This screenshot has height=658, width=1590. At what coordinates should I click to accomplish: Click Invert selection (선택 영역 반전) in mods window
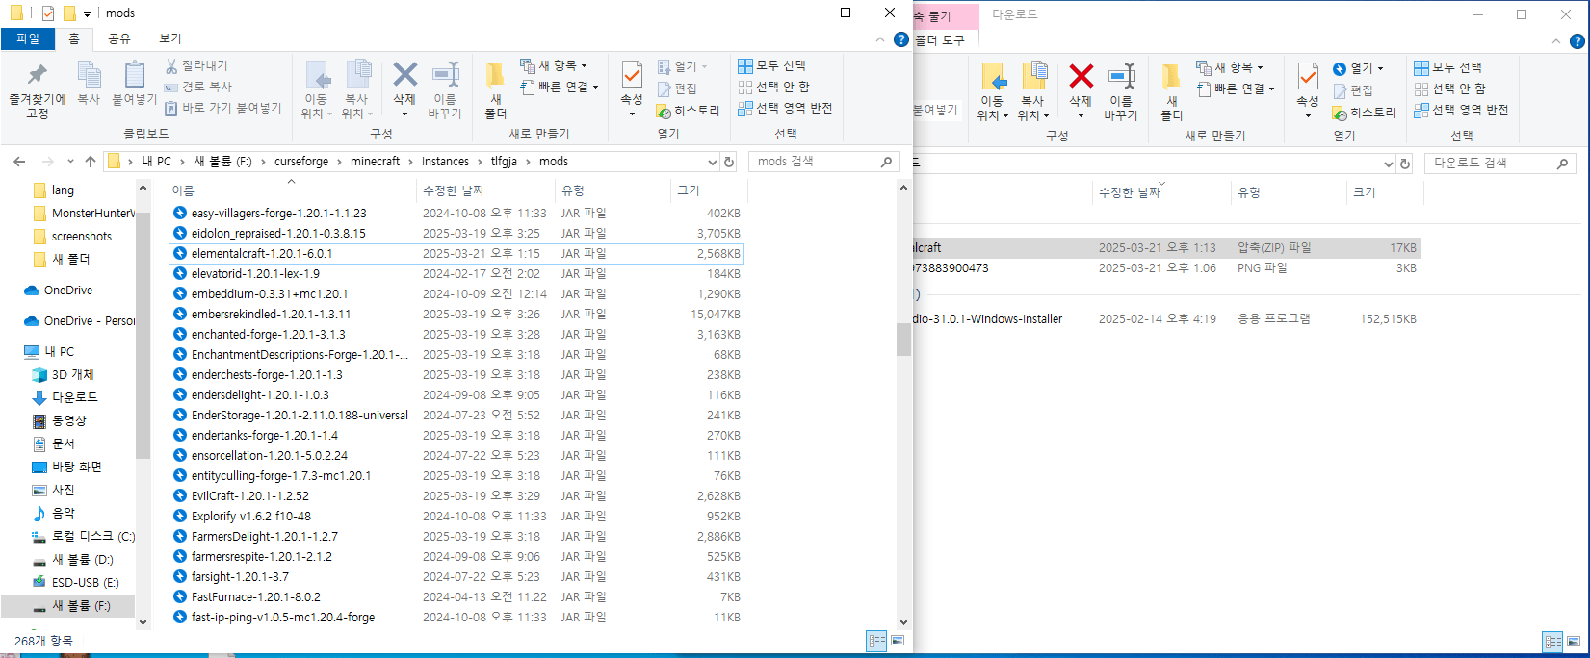785,108
